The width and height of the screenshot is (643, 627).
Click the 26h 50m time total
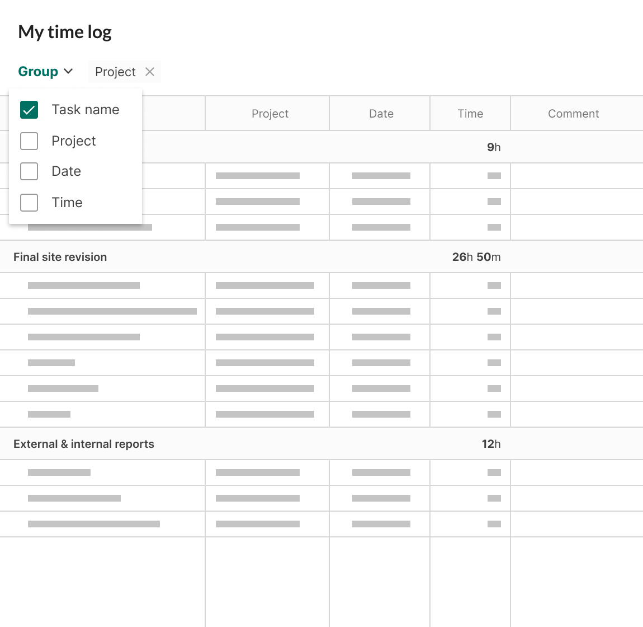click(x=477, y=257)
